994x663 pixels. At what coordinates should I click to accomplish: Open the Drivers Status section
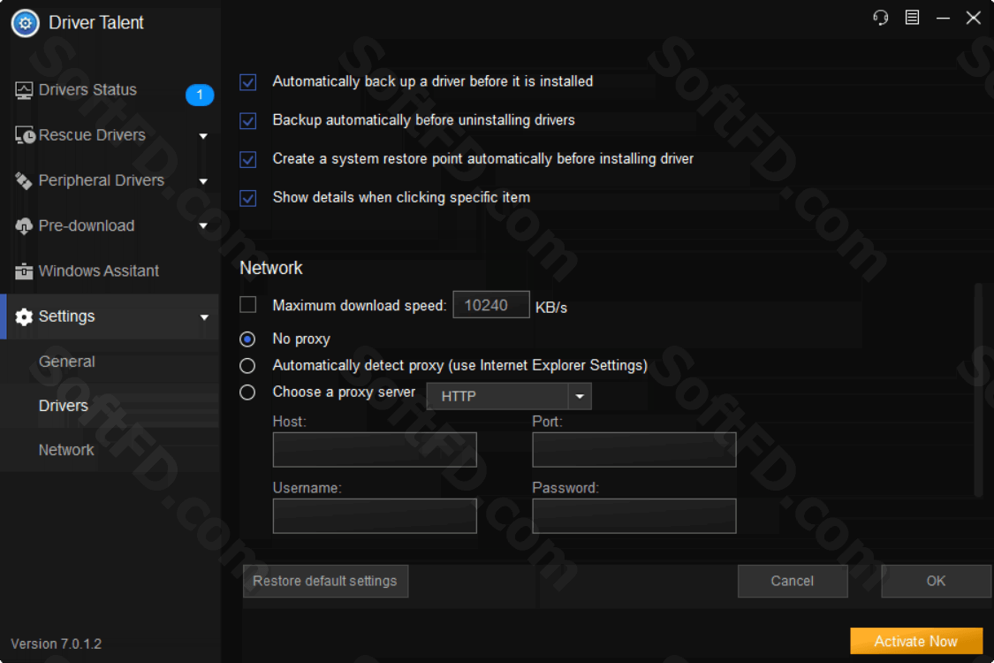click(110, 91)
